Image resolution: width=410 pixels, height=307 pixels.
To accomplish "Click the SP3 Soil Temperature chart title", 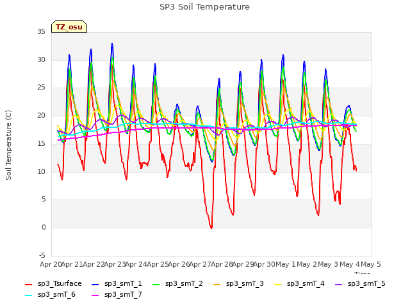I will click(204, 7).
